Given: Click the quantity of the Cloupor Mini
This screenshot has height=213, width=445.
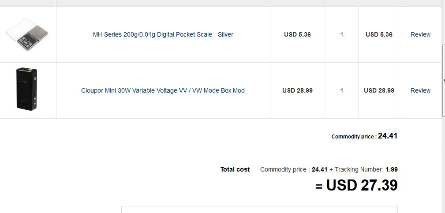Looking at the screenshot, I should point(342,90).
